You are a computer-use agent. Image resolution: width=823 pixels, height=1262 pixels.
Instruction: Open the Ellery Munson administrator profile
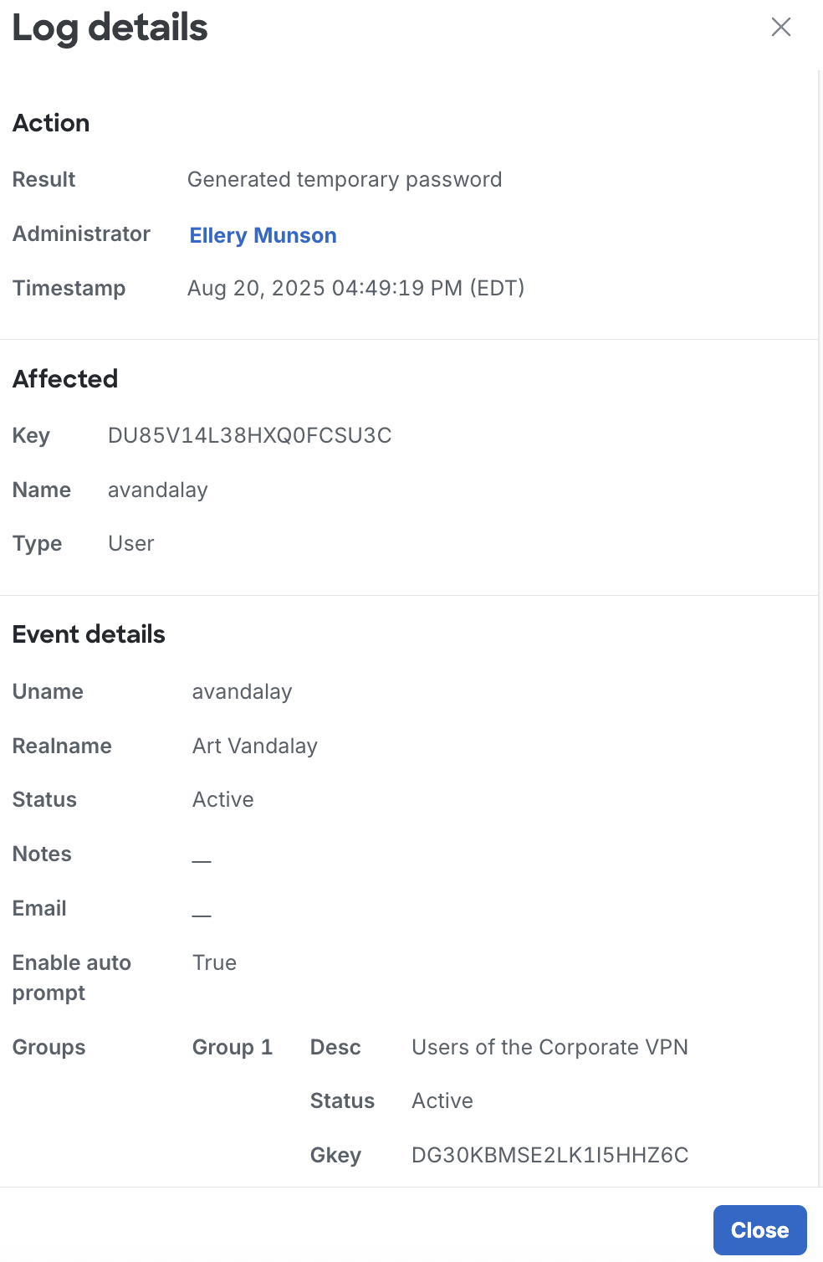[262, 235]
